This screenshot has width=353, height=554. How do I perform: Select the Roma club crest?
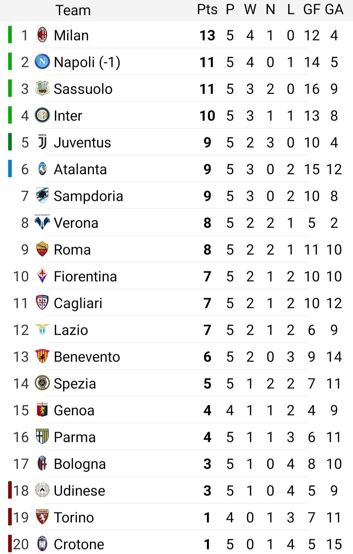(x=42, y=249)
